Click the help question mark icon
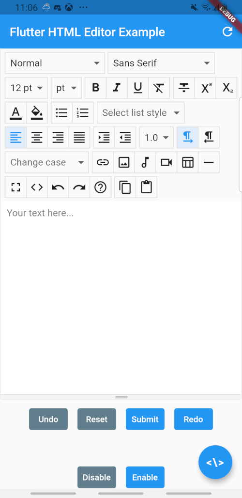This screenshot has height=498, width=242. pyautogui.click(x=101, y=187)
